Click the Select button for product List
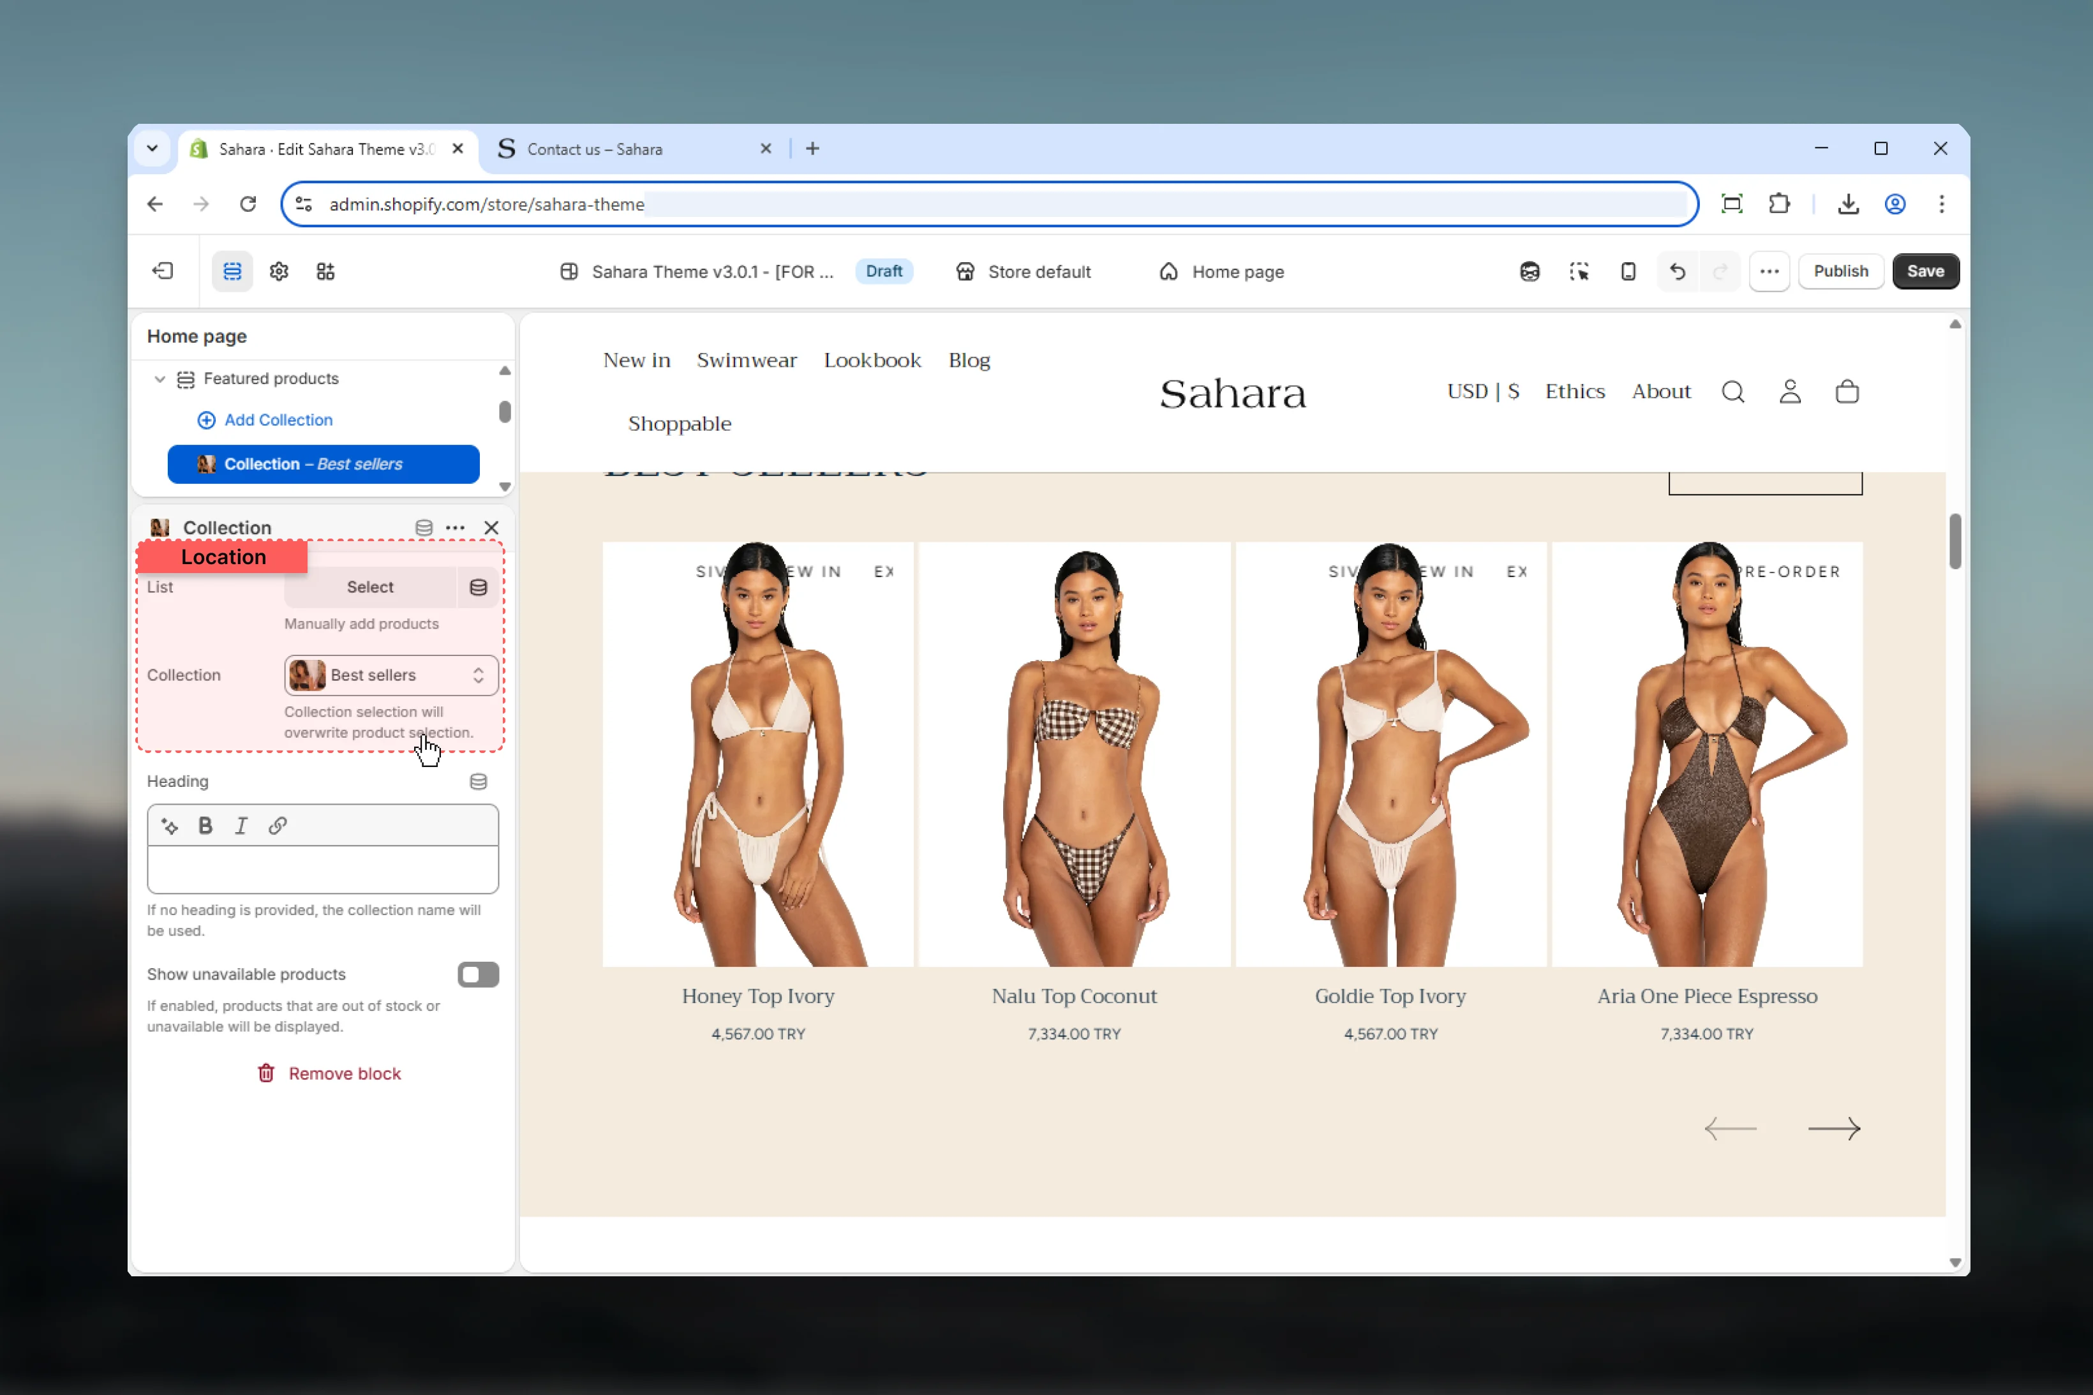The height and width of the screenshot is (1395, 2093). pos(370,587)
